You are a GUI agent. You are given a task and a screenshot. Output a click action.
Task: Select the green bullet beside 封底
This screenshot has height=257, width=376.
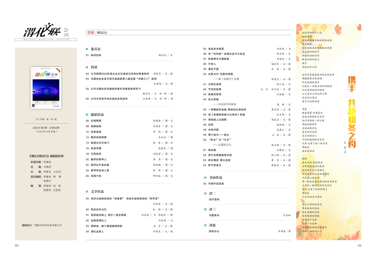(x=205, y=225)
